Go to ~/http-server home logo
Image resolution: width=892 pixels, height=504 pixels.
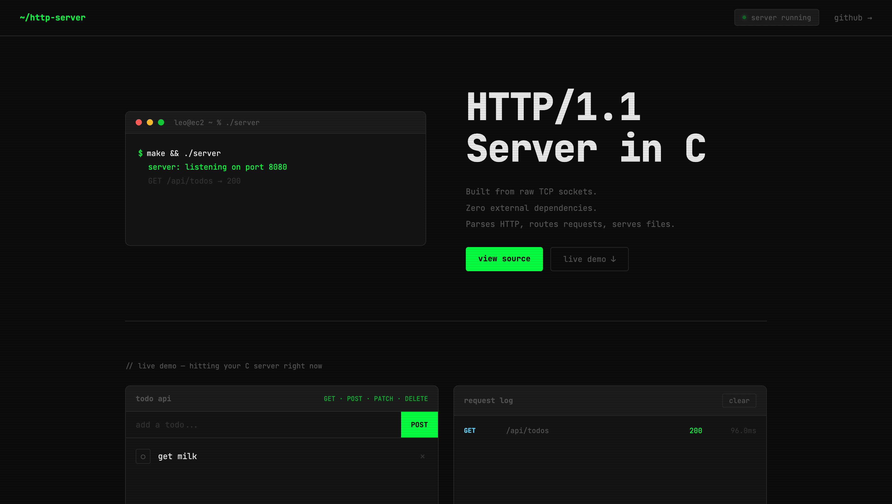tap(53, 17)
